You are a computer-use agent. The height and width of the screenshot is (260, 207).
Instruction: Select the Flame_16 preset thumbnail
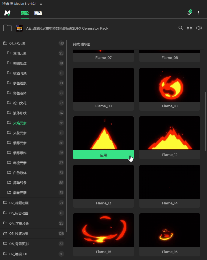(170, 230)
